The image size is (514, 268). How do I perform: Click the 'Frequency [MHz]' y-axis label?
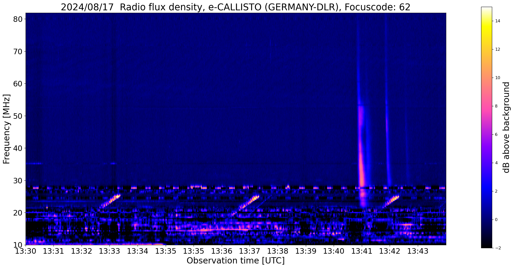click(x=6, y=129)
